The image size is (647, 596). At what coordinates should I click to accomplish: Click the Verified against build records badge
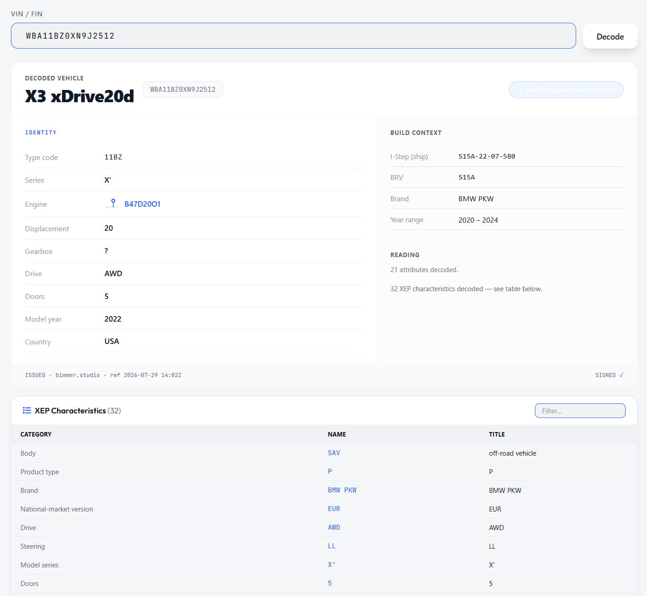coord(566,90)
